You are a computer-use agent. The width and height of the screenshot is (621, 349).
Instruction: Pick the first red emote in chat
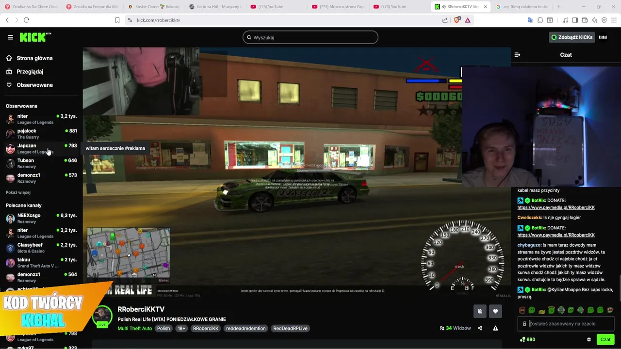click(x=522, y=310)
